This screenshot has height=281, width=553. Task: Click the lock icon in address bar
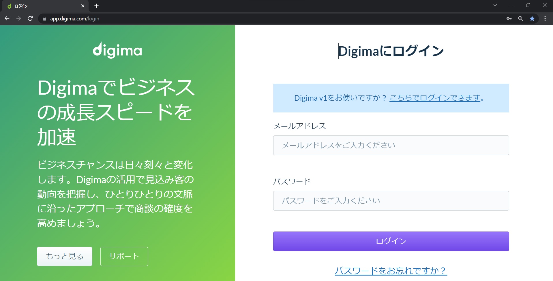tap(44, 19)
